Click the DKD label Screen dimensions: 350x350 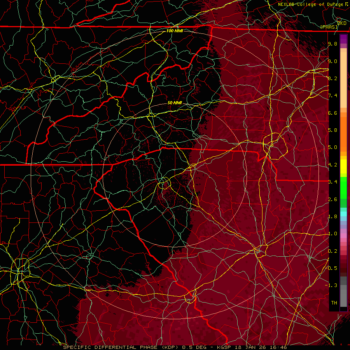click(342, 23)
